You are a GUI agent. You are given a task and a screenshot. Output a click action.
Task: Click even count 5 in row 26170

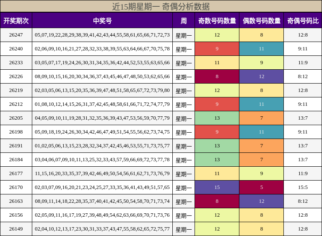262,187
